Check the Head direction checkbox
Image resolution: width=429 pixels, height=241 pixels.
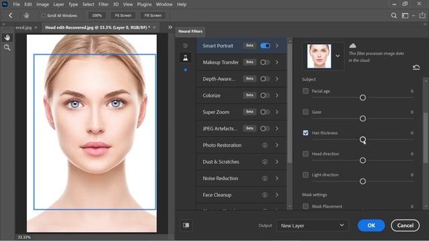pyautogui.click(x=306, y=153)
